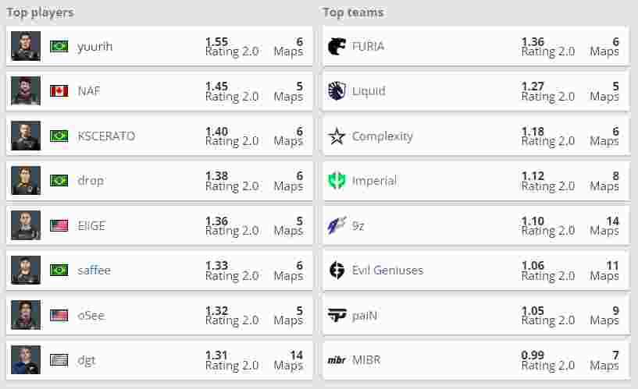
Task: Click the Canadian flag beside NAF
Action: tap(59, 91)
